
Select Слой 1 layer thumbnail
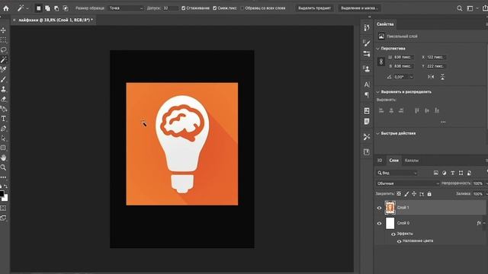click(x=390, y=208)
